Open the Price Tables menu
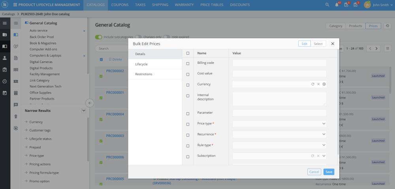This screenshot has width=395, height=189. pos(212,5)
